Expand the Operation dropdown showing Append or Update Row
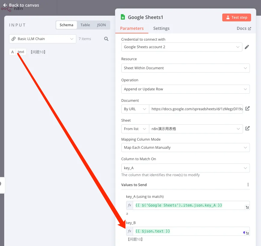The image size is (261, 246). 185,89
